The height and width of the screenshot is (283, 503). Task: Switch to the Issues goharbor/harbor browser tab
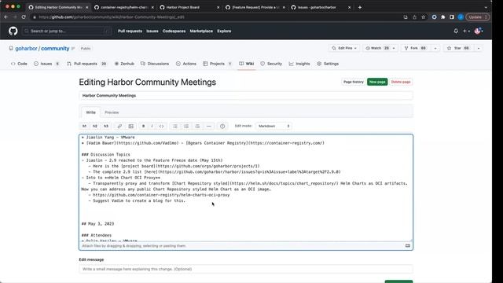320,7
